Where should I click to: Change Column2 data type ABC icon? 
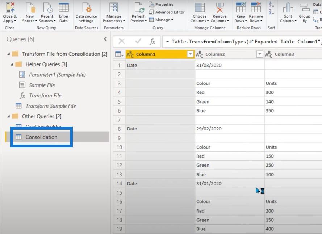tap(199, 54)
